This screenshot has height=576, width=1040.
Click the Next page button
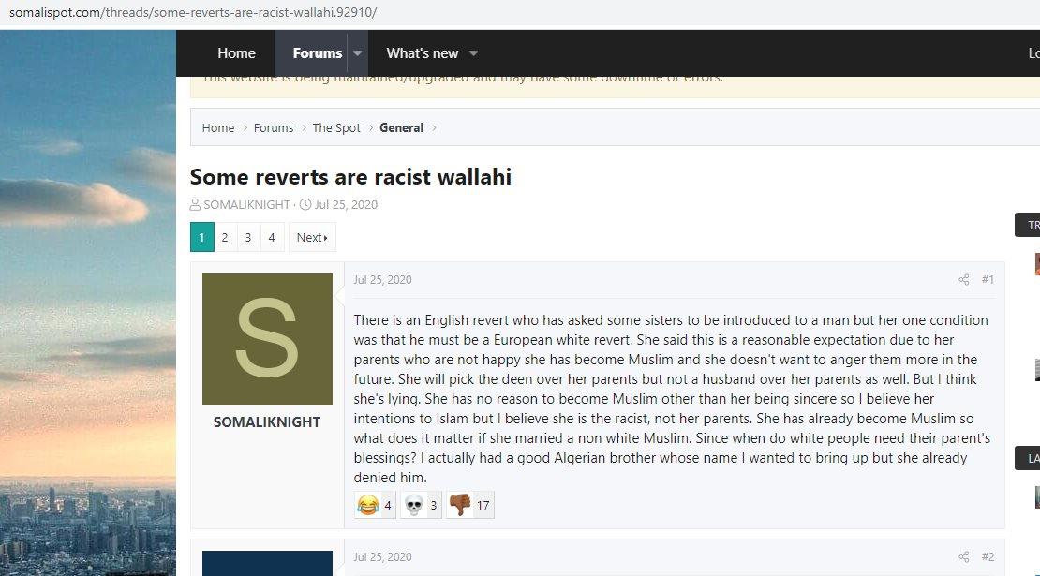click(312, 237)
